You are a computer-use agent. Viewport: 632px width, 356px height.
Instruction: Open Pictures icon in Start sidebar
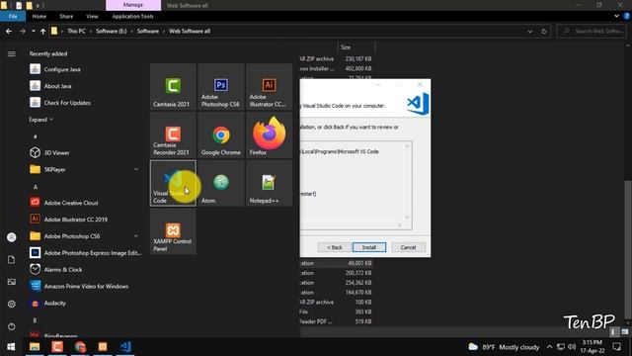11,282
